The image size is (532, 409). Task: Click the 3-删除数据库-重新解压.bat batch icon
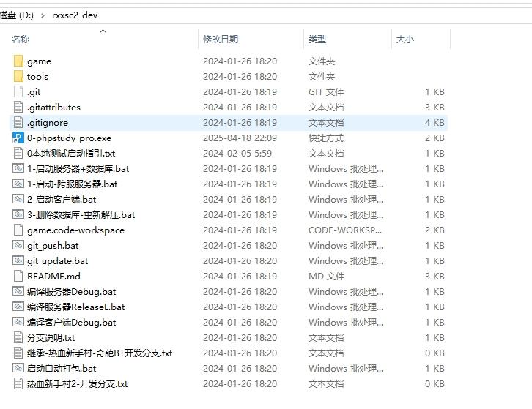click(x=18, y=214)
